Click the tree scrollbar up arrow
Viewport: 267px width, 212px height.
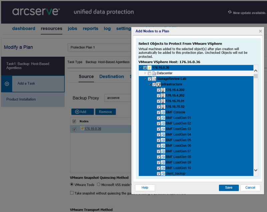coord(256,70)
